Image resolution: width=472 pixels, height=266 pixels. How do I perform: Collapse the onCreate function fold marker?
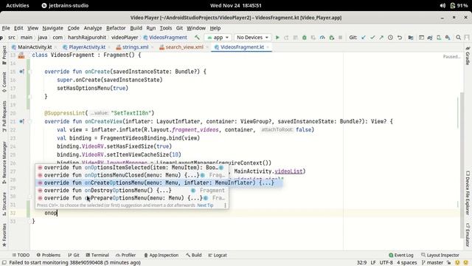pos(29,72)
